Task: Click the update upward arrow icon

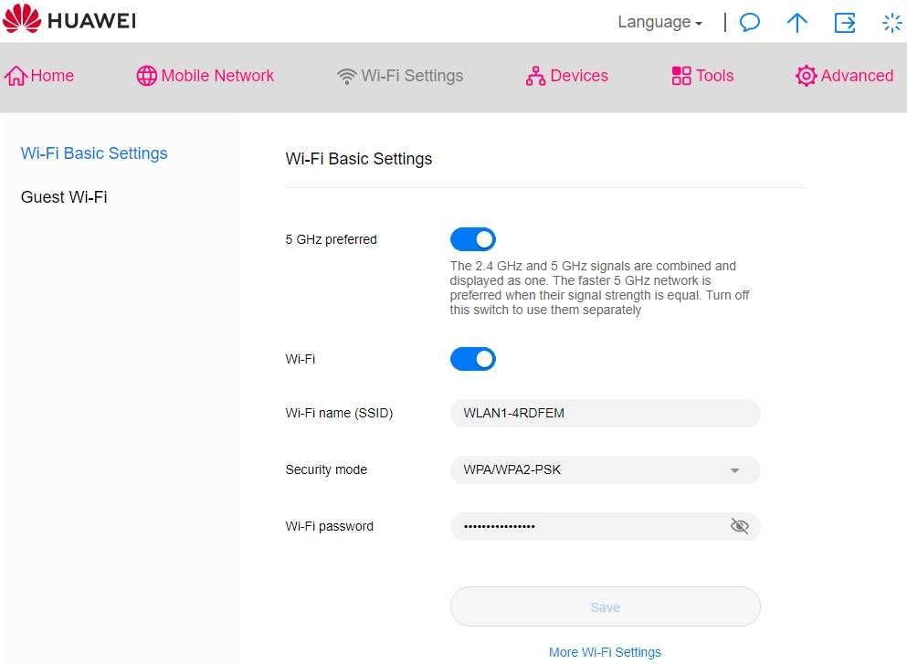Action: [797, 23]
